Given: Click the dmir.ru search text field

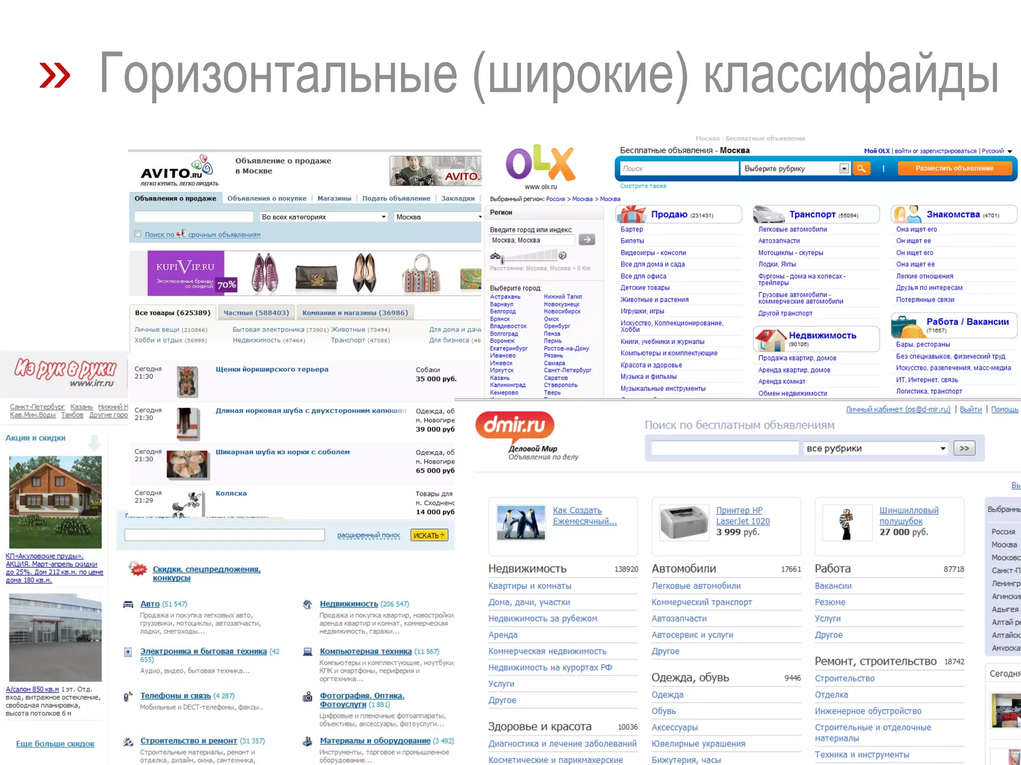Looking at the screenshot, I should 725,448.
